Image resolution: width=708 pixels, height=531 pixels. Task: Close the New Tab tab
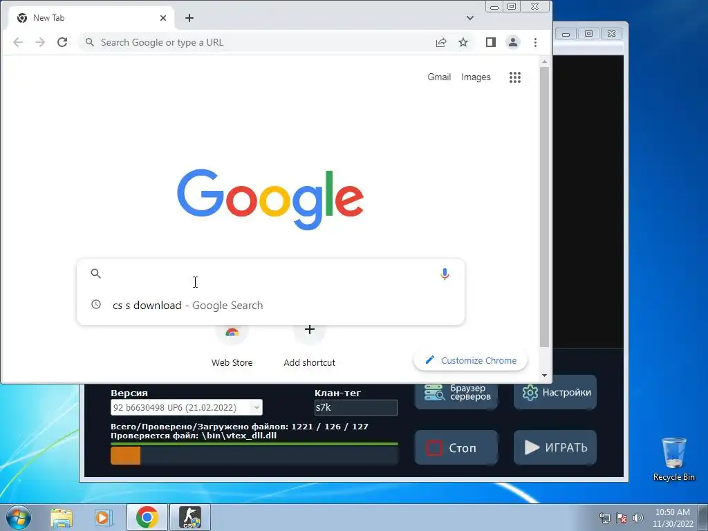coord(163,18)
